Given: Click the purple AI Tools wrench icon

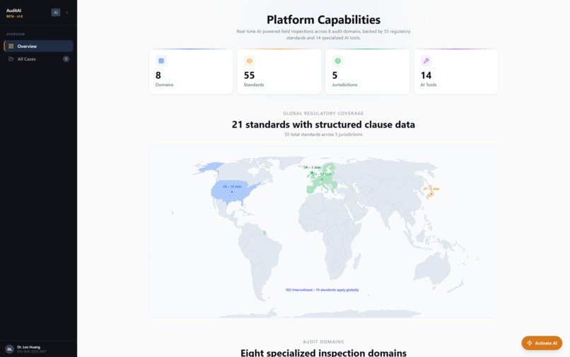Looking at the screenshot, I should (x=426, y=61).
